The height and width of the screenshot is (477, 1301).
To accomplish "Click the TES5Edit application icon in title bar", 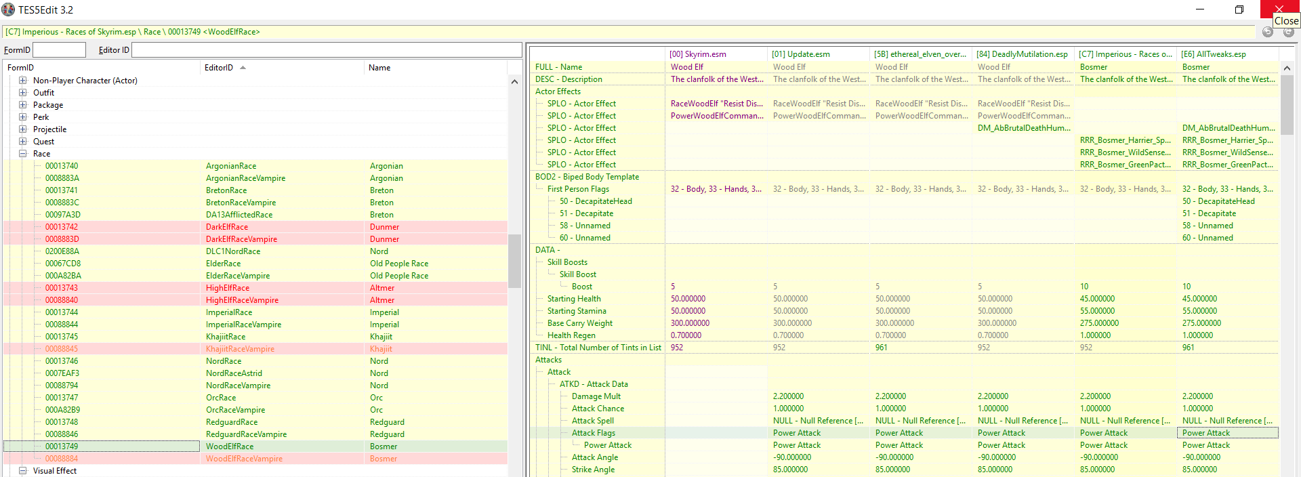I will [9, 9].
